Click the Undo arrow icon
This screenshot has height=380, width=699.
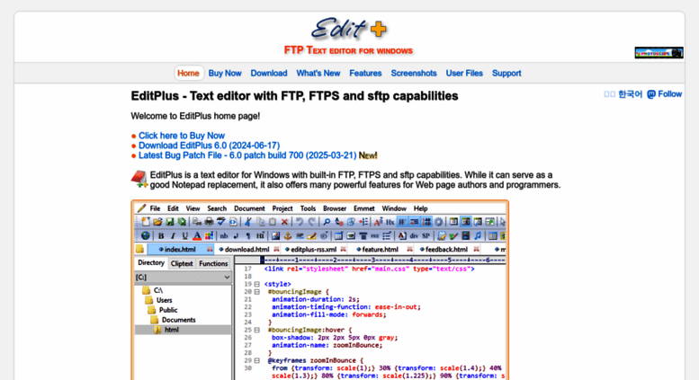tap(300, 222)
